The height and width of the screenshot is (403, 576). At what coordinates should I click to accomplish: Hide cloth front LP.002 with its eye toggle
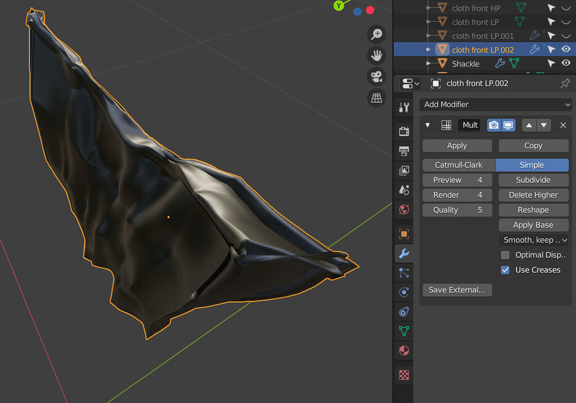coord(567,49)
